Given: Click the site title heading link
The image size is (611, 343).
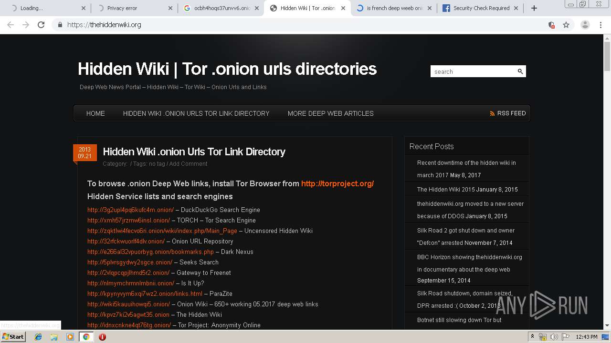Looking at the screenshot, I should coord(227,69).
